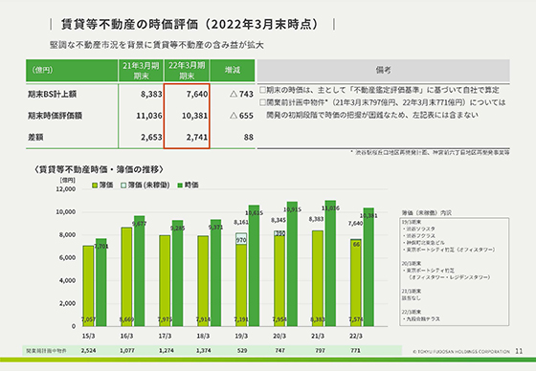
Task: Click the 備考 header bar
Action: tap(383, 71)
